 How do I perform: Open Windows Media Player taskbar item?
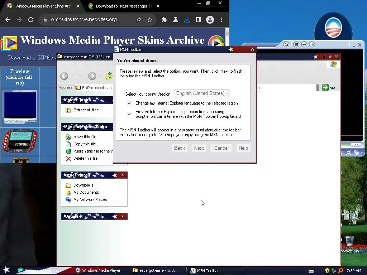[x=98, y=270]
